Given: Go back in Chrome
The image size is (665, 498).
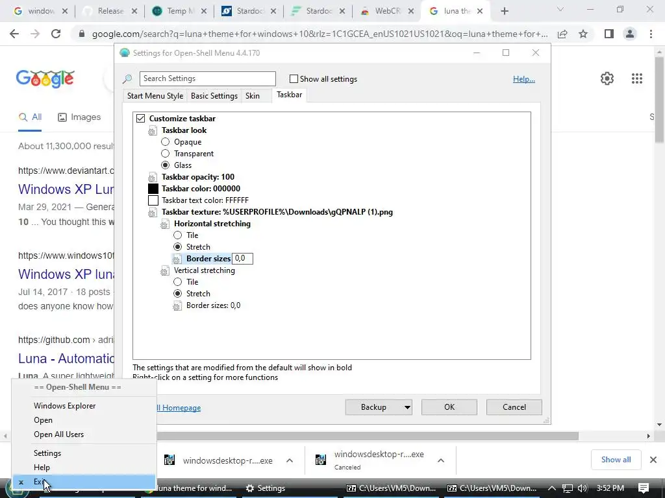Looking at the screenshot, I should tap(14, 34).
